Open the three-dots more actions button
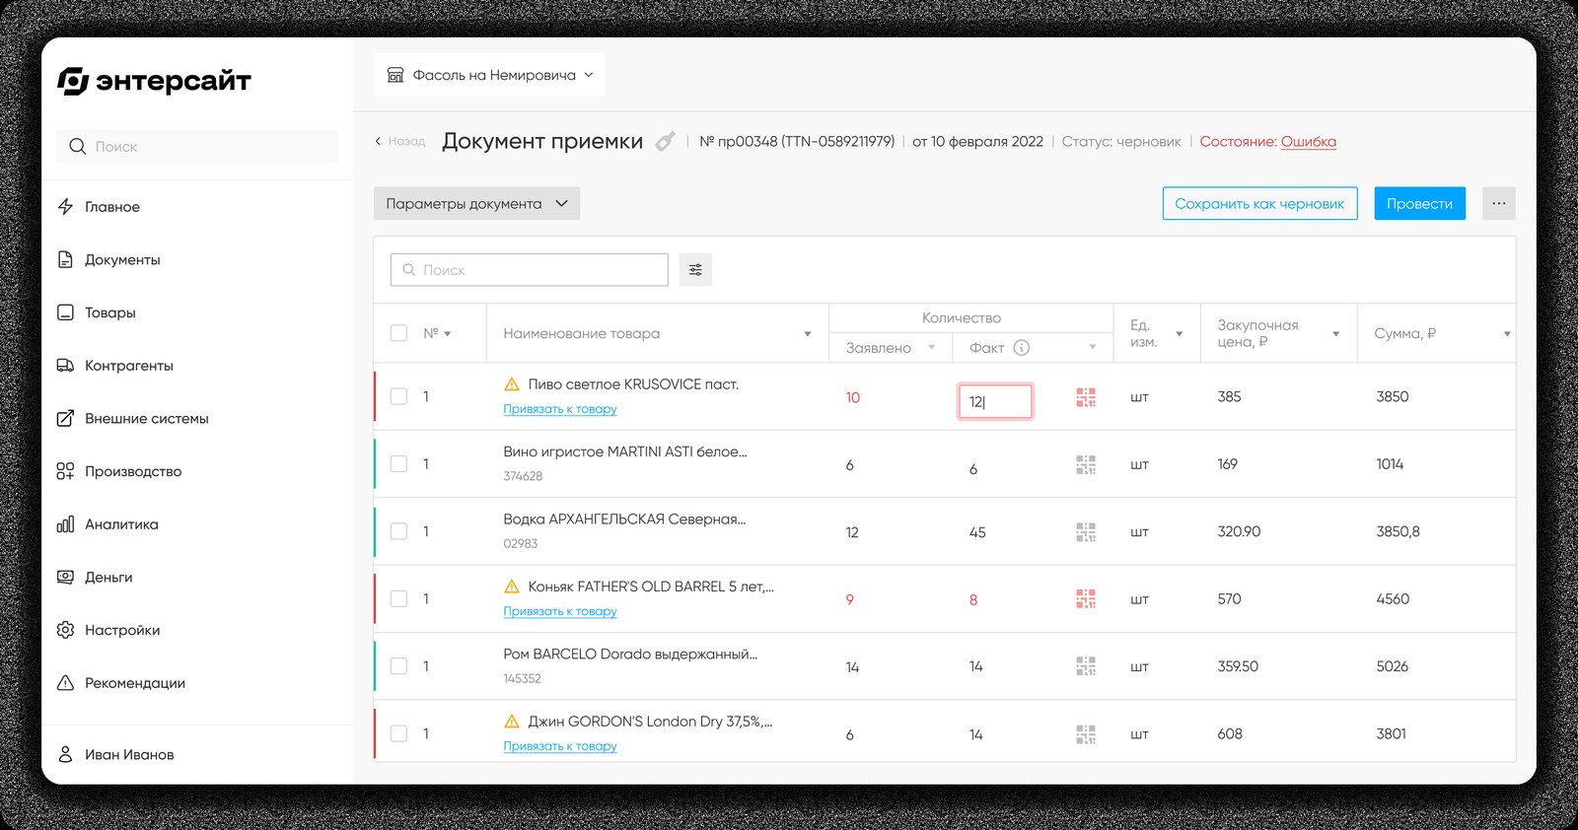This screenshot has width=1578, height=830. pyautogui.click(x=1499, y=204)
